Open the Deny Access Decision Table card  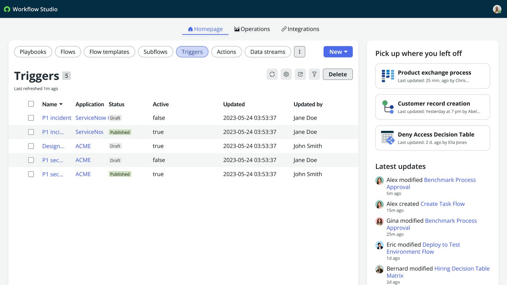(432, 138)
